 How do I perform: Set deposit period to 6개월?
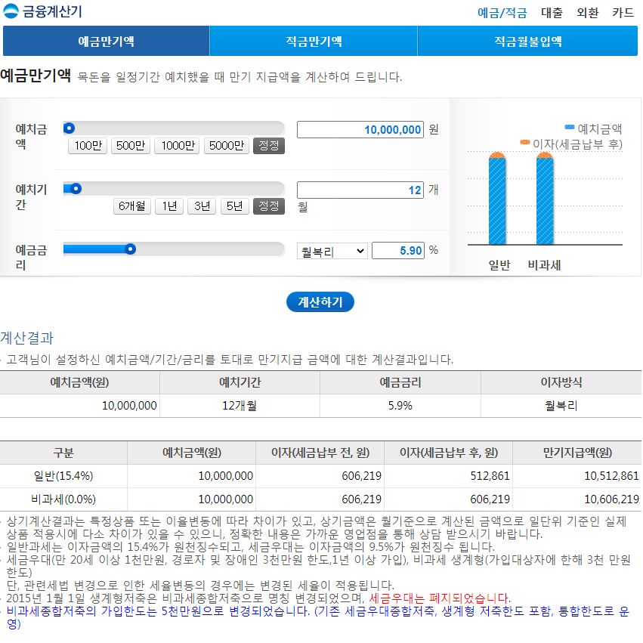[x=132, y=206]
